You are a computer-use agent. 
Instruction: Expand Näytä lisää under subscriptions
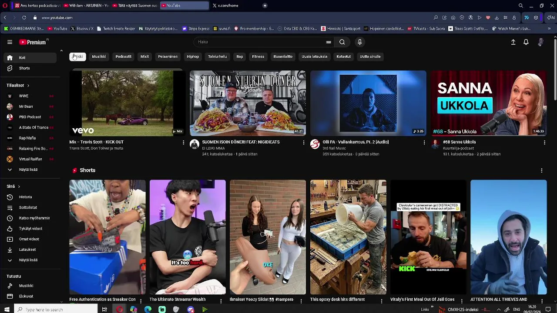tap(30, 170)
